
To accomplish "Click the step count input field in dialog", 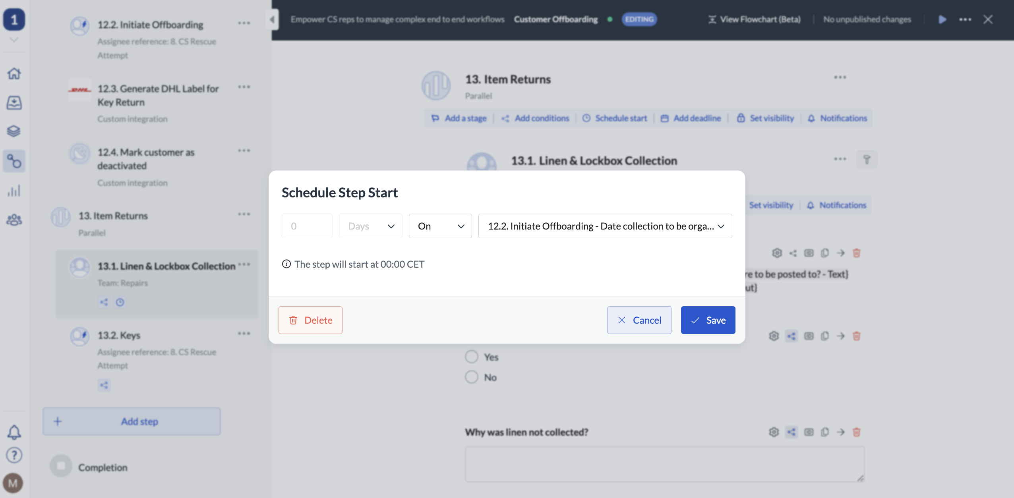I will tap(307, 226).
